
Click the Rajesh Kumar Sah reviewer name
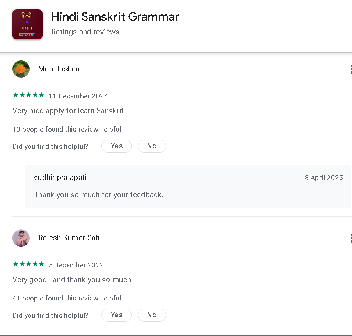point(69,238)
